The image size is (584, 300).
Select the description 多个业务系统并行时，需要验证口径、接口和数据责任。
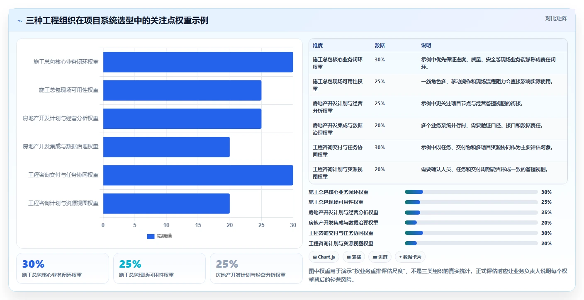click(482, 126)
